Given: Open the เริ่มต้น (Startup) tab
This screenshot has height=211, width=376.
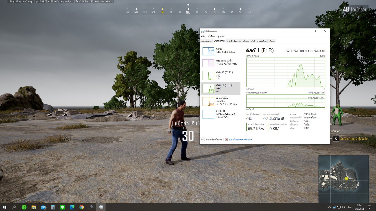Looking at the screenshot, I should point(246,41).
